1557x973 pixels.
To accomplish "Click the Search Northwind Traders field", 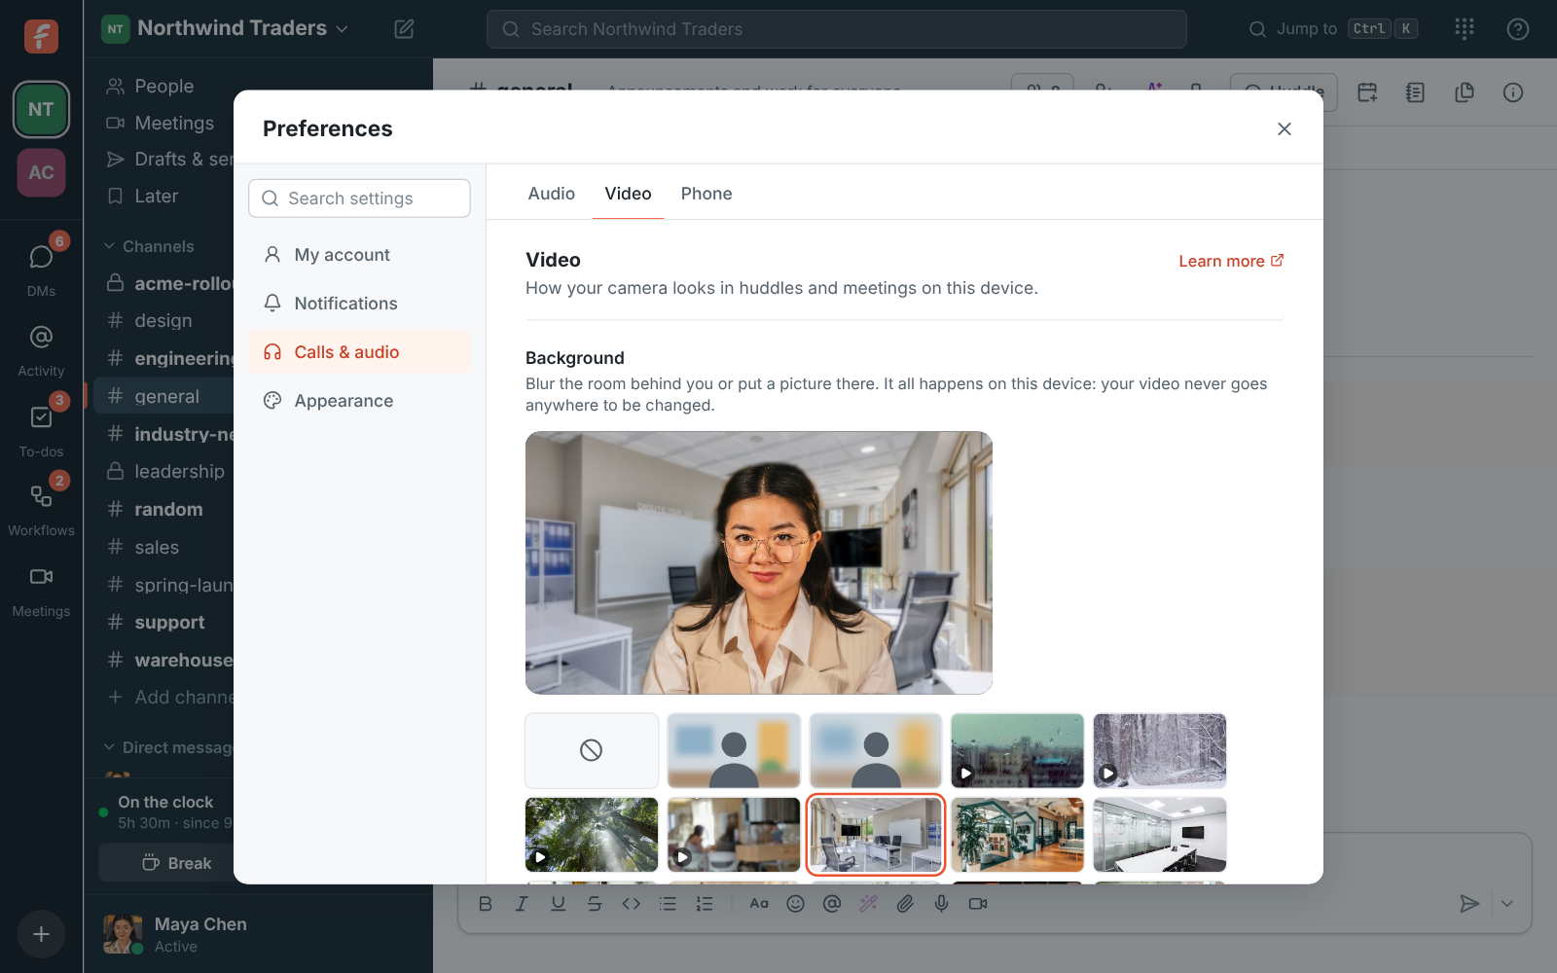I will 837,29.
